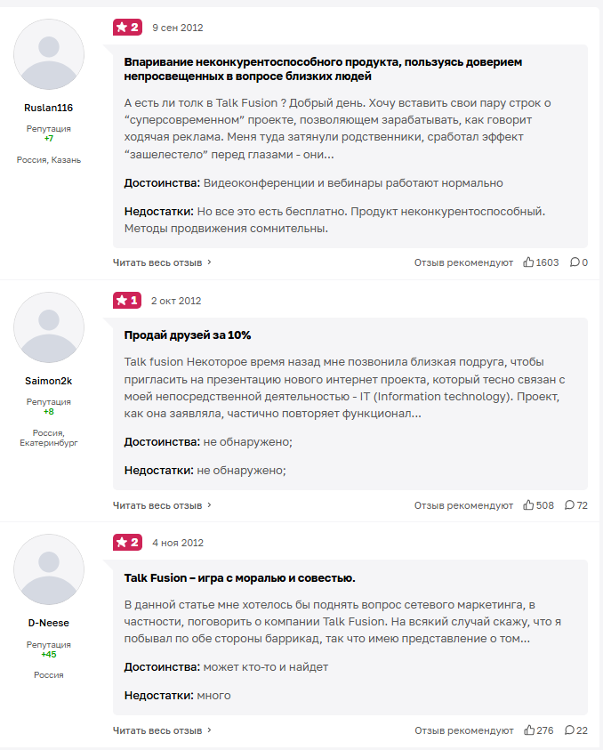Open review title Talk Fusion – игра с моралью
The width and height of the screenshot is (603, 750).
click(239, 578)
